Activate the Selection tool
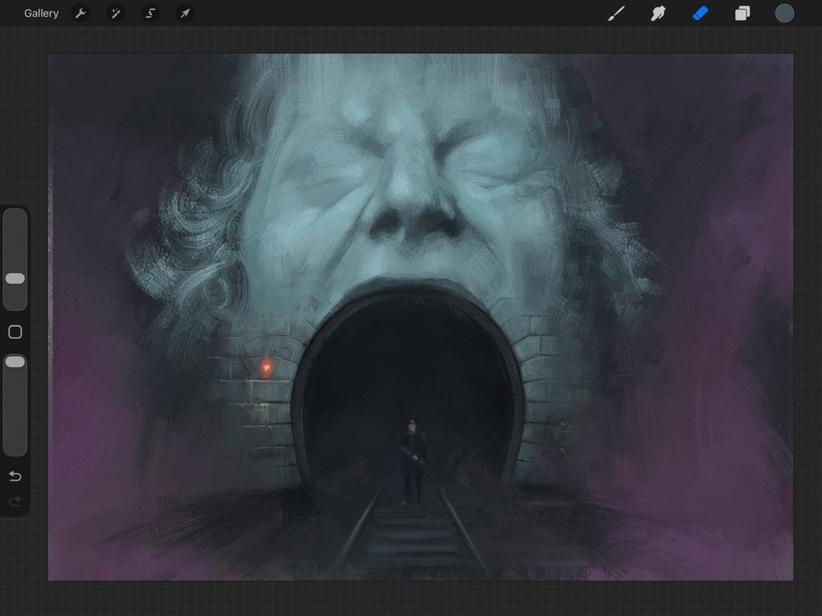This screenshot has width=822, height=616. pos(150,14)
